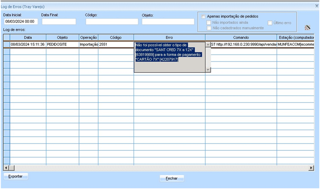
Task: Click the Data Final input field
Action: pyautogui.click(x=59, y=22)
